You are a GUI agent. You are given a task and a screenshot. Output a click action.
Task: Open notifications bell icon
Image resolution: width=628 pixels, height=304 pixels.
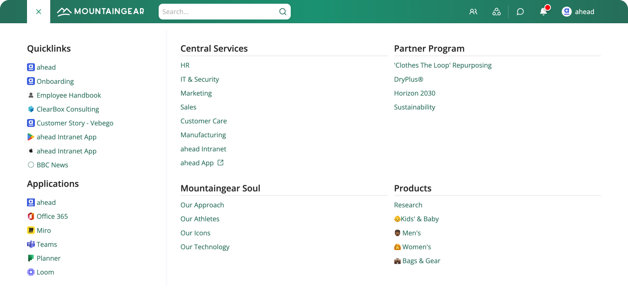click(x=543, y=12)
